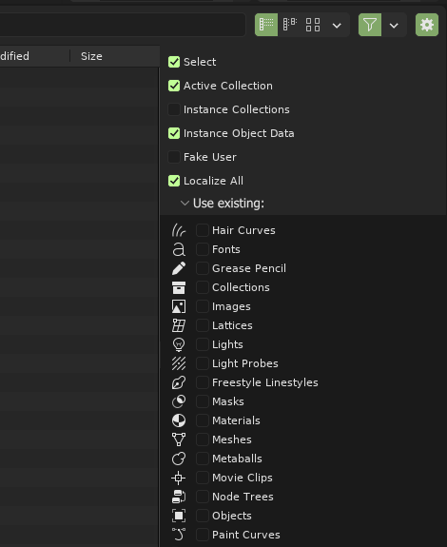Collapse the Use existing section
Screen dimensions: 447x547
(185, 203)
